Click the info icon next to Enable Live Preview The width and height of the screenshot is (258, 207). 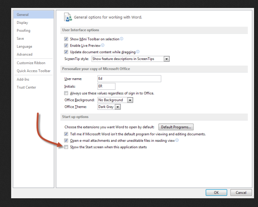(103, 45)
